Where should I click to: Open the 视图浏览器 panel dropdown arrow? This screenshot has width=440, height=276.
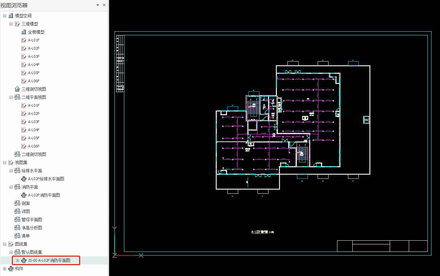[98, 5]
